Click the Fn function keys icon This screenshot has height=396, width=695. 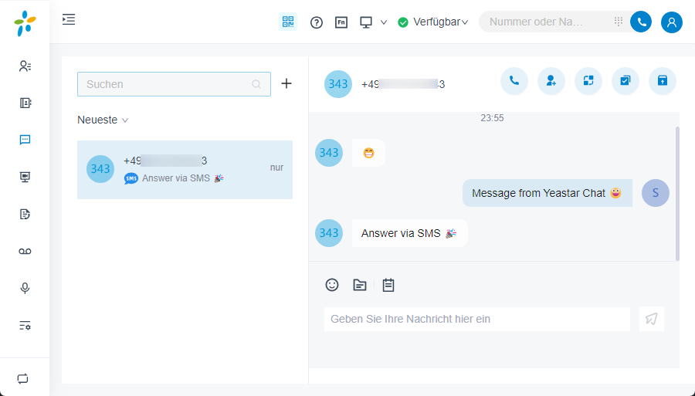pos(341,22)
